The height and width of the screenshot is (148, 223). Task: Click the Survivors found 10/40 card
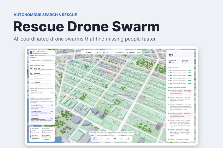[x=174, y=62]
